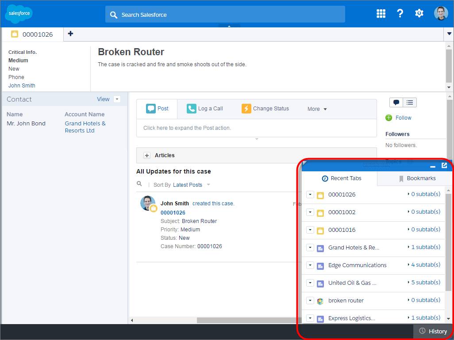Open dropdown arrow for 00001002 row

pos(310,212)
